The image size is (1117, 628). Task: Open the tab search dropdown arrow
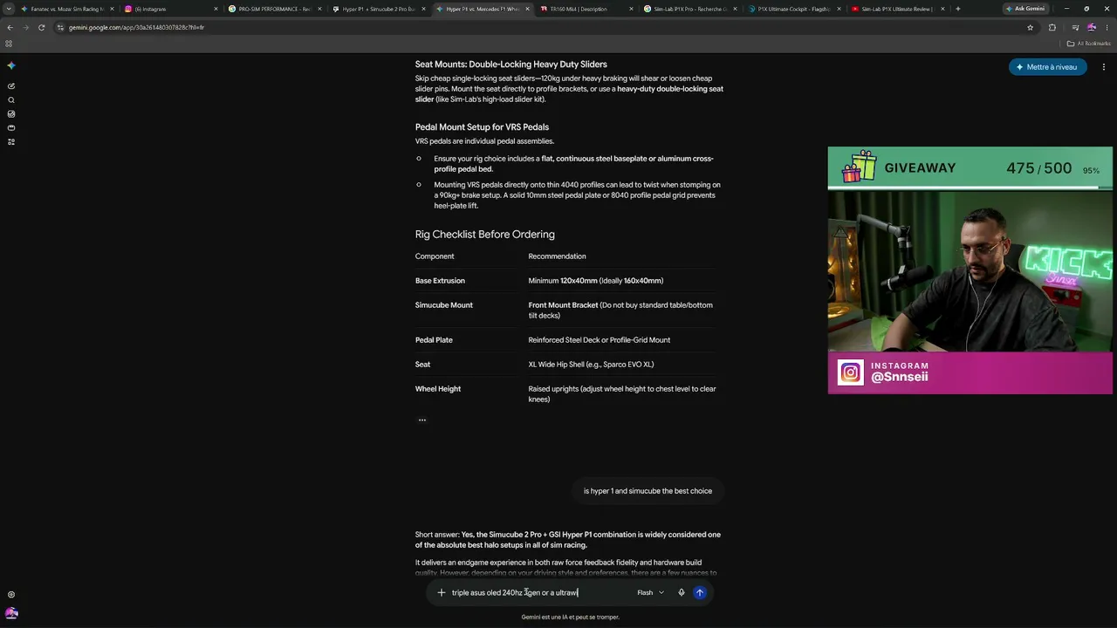coord(10,9)
